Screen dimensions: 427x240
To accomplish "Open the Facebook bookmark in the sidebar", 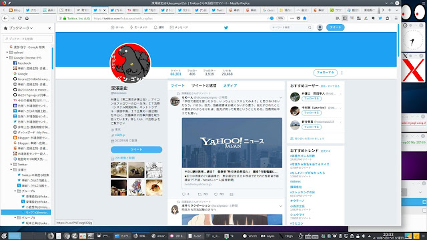I will click(x=22, y=63).
